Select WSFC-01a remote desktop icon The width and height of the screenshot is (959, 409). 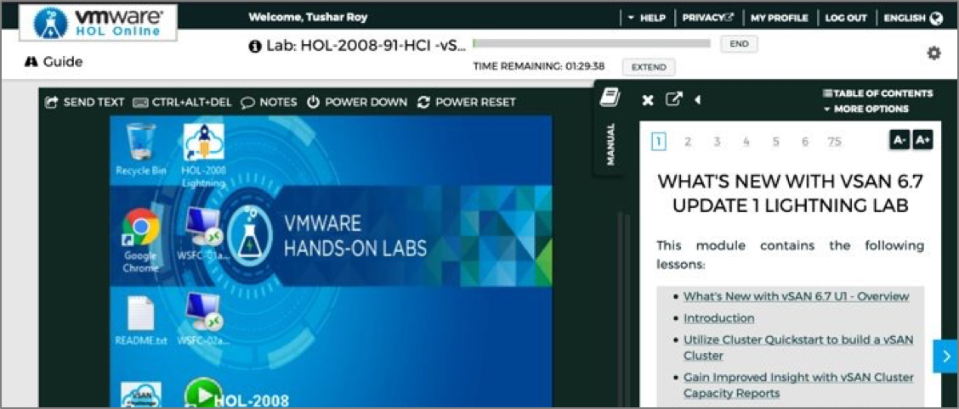(205, 235)
